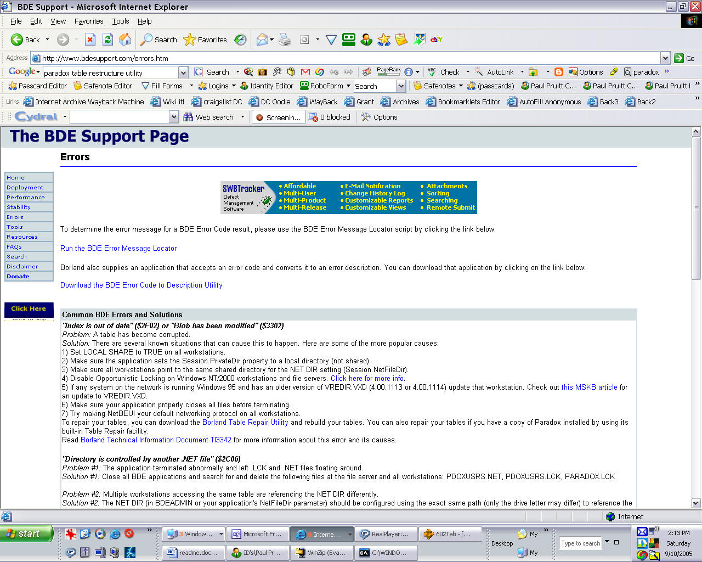Open Passcard Editor in RoboForm toolbar
The width and height of the screenshot is (702, 562).
pyautogui.click(x=38, y=86)
